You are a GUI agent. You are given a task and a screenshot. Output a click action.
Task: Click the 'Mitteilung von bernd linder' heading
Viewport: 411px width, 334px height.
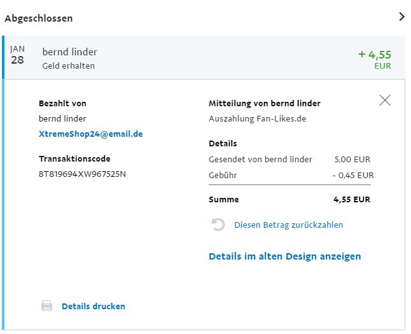pyautogui.click(x=264, y=103)
